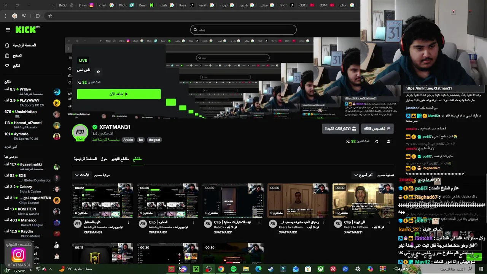The image size is (487, 274).
Task: Open الاشتراكات المُهداة gift subscriptions button
Action: coord(341,129)
